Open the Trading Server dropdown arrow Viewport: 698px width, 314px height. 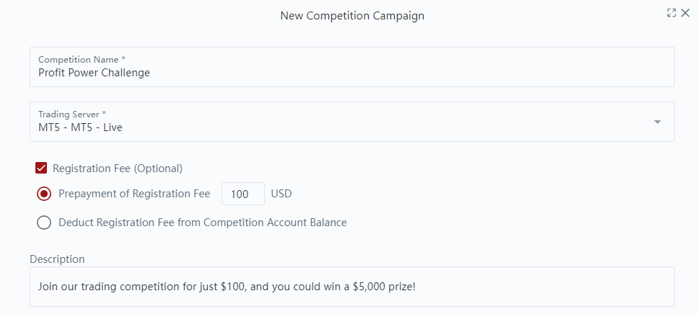click(657, 122)
